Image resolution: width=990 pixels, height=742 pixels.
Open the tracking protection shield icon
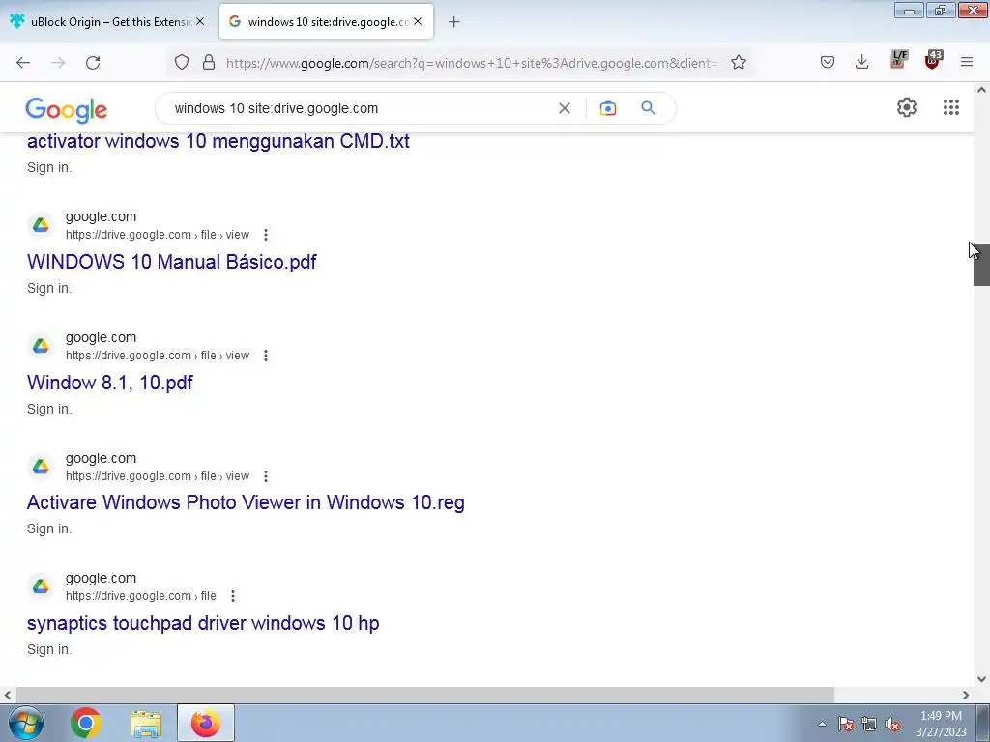182,63
